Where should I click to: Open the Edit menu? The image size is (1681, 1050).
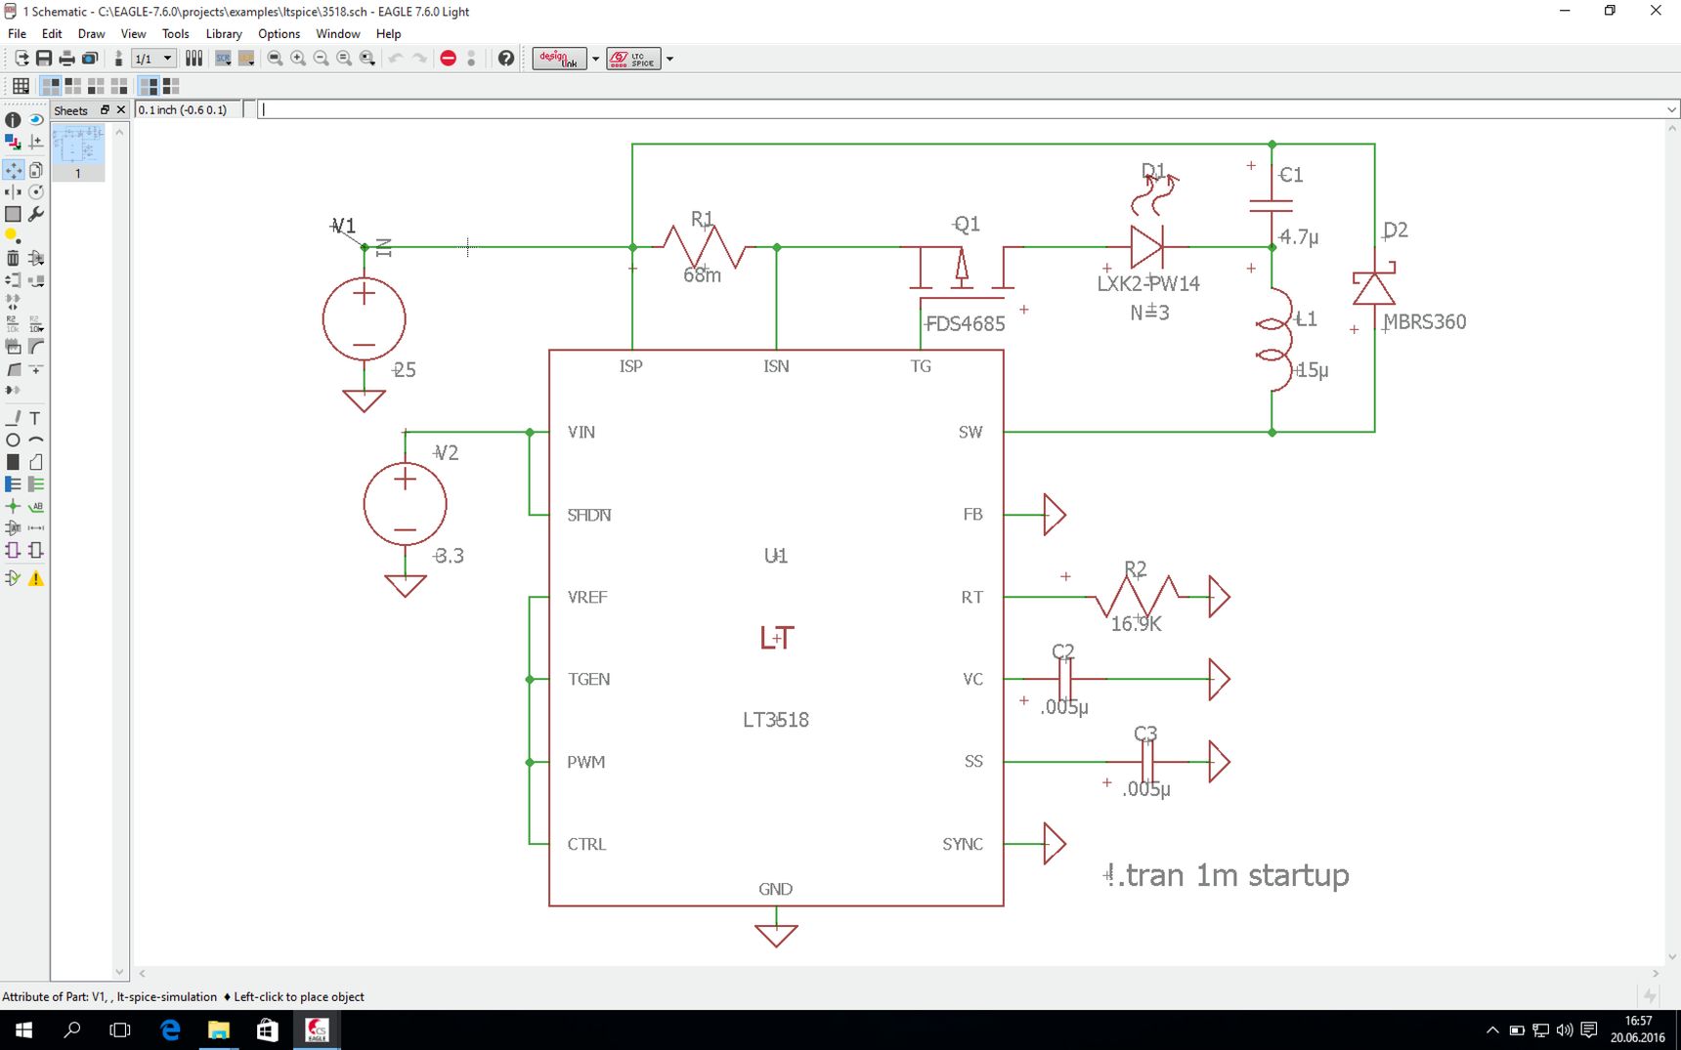tap(52, 33)
